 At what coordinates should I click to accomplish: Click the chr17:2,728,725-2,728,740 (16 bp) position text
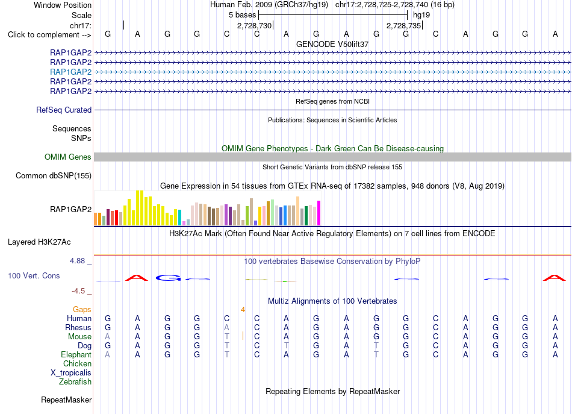pos(395,5)
